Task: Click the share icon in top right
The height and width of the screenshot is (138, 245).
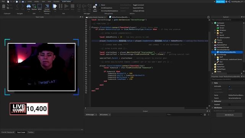Action: 229,2
